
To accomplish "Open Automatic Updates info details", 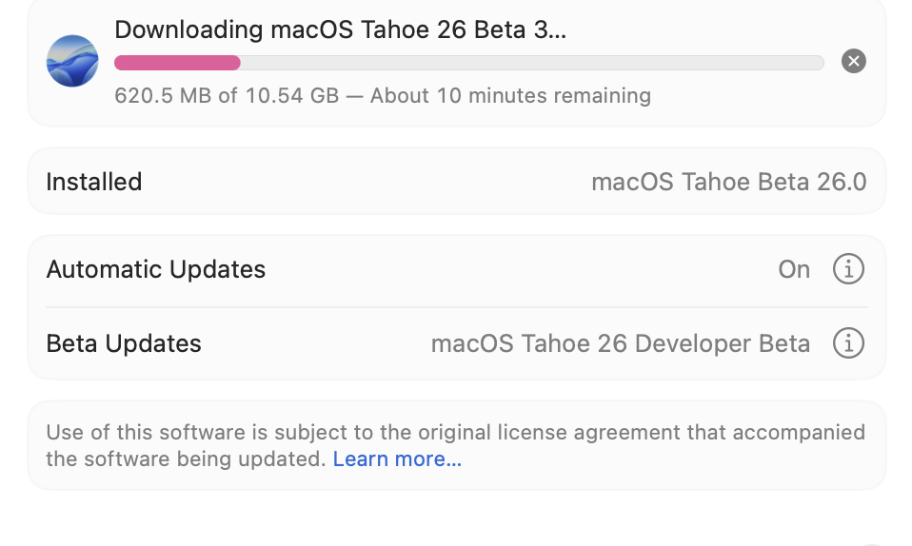I will (848, 269).
